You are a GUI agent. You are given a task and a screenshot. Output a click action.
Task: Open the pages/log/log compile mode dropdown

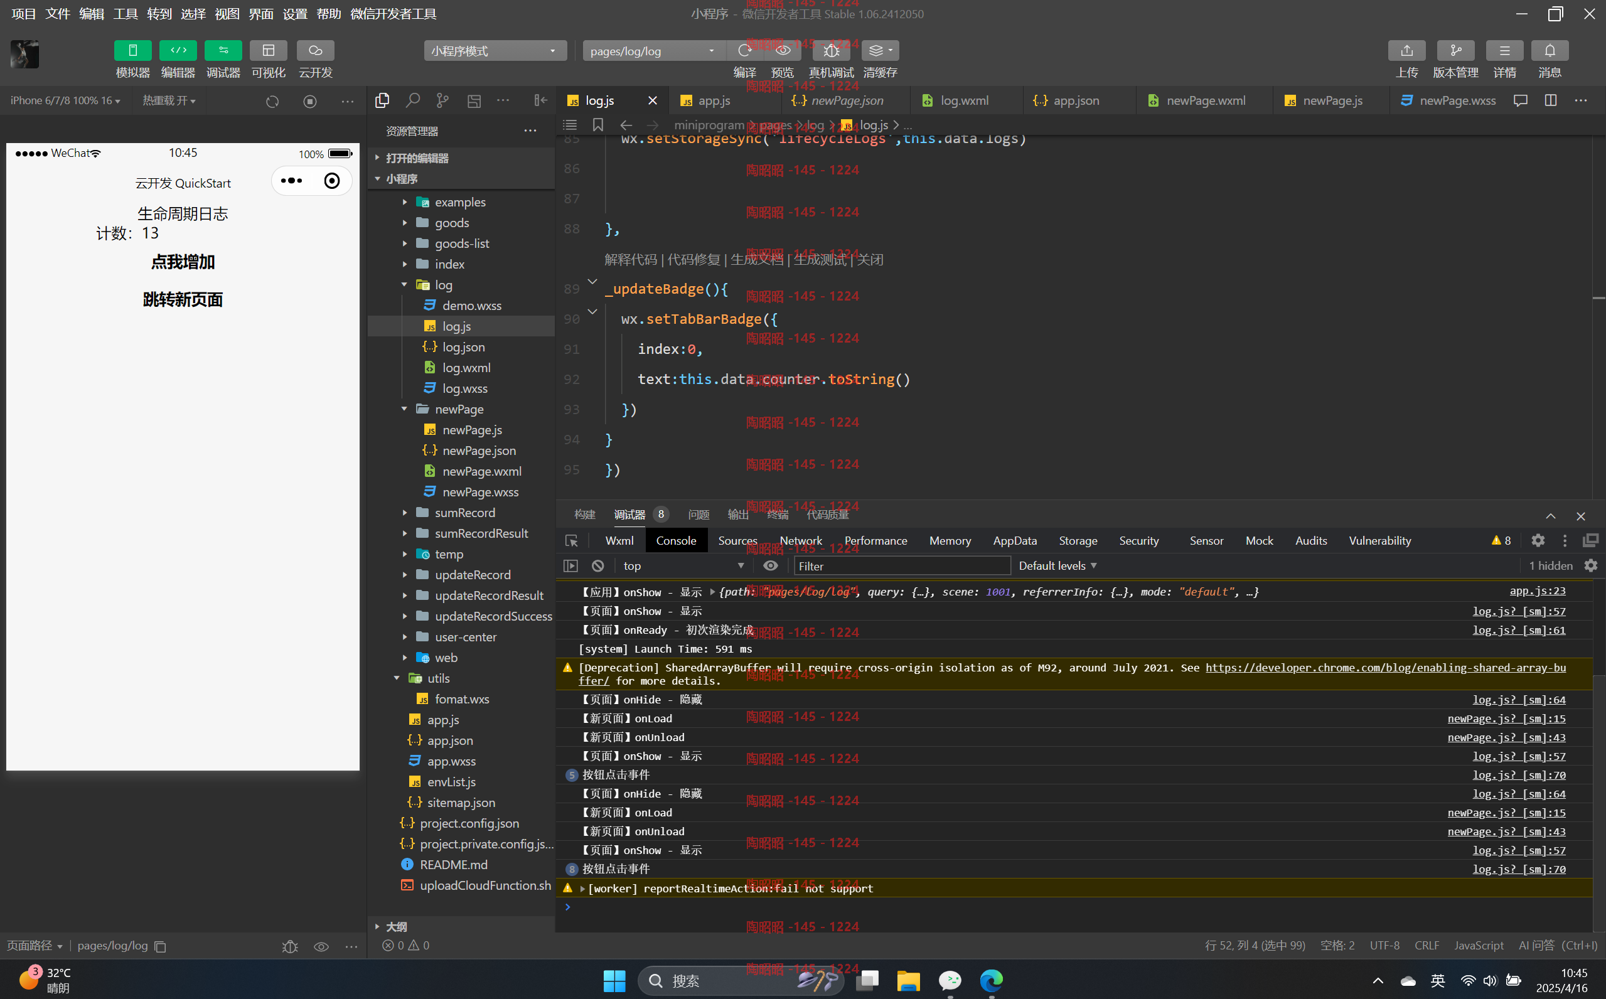pos(653,51)
